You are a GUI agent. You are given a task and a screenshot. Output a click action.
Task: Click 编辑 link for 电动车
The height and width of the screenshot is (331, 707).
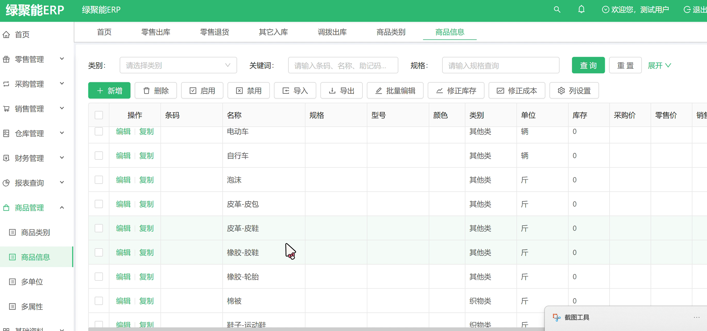click(123, 132)
